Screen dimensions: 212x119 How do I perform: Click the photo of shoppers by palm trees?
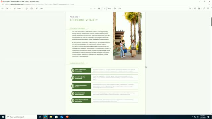point(127,36)
